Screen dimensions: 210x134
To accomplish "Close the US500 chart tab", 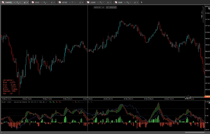I will tap(111, 2).
